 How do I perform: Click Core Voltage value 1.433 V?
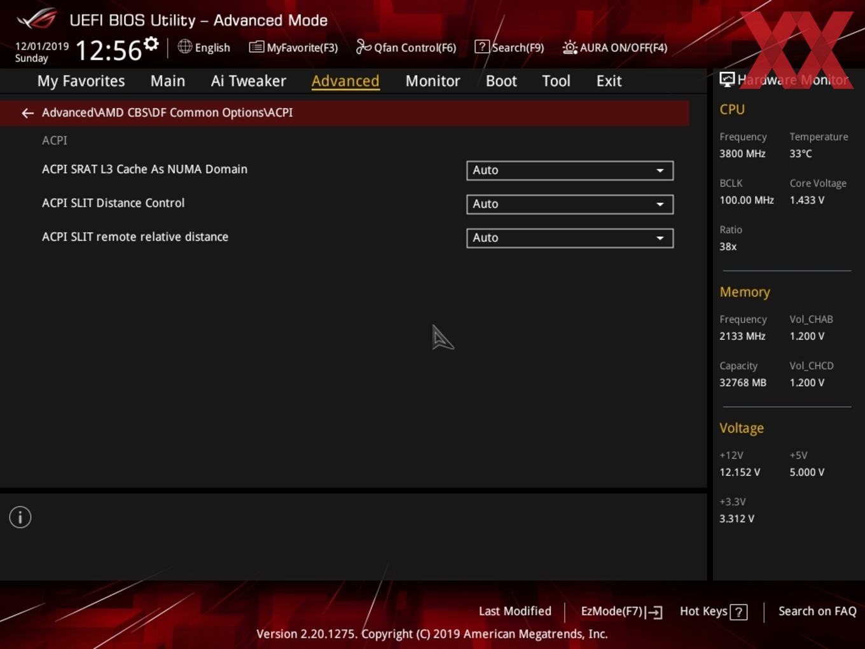[807, 200]
